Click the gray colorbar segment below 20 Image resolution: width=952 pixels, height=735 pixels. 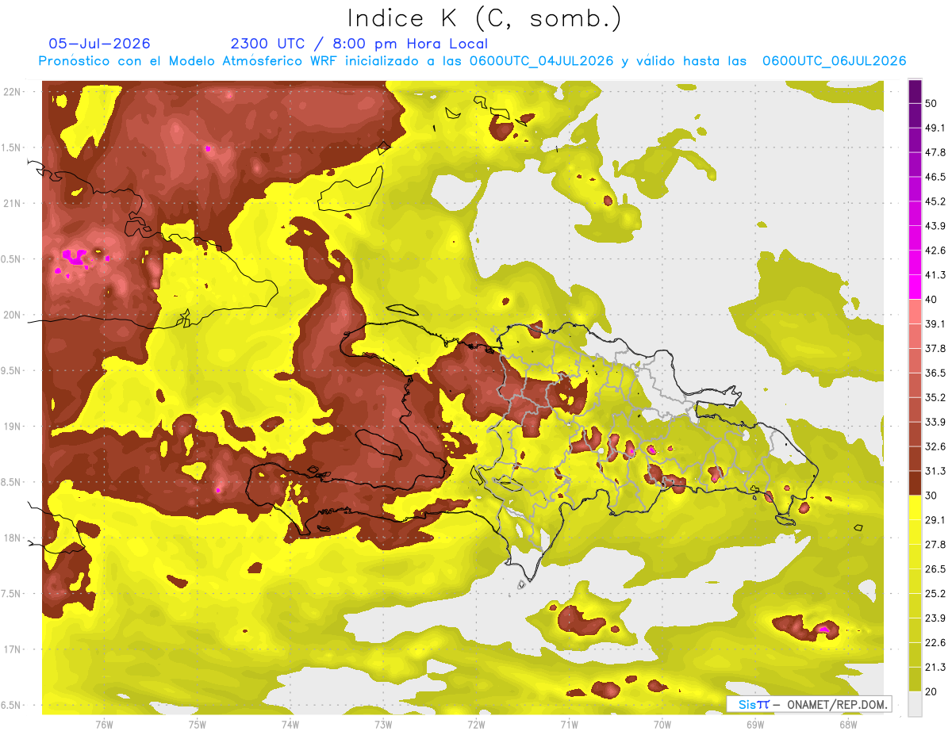click(915, 703)
